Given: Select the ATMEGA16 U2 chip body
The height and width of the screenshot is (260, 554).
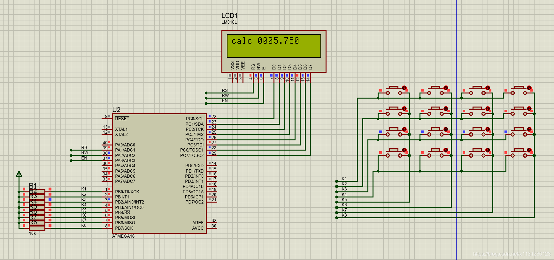Looking at the screenshot, I should pyautogui.click(x=159, y=174).
